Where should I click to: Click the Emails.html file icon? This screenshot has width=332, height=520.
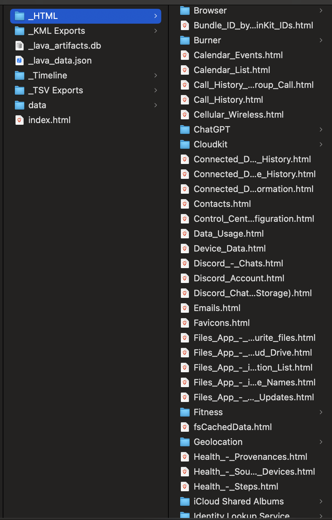pos(185,308)
